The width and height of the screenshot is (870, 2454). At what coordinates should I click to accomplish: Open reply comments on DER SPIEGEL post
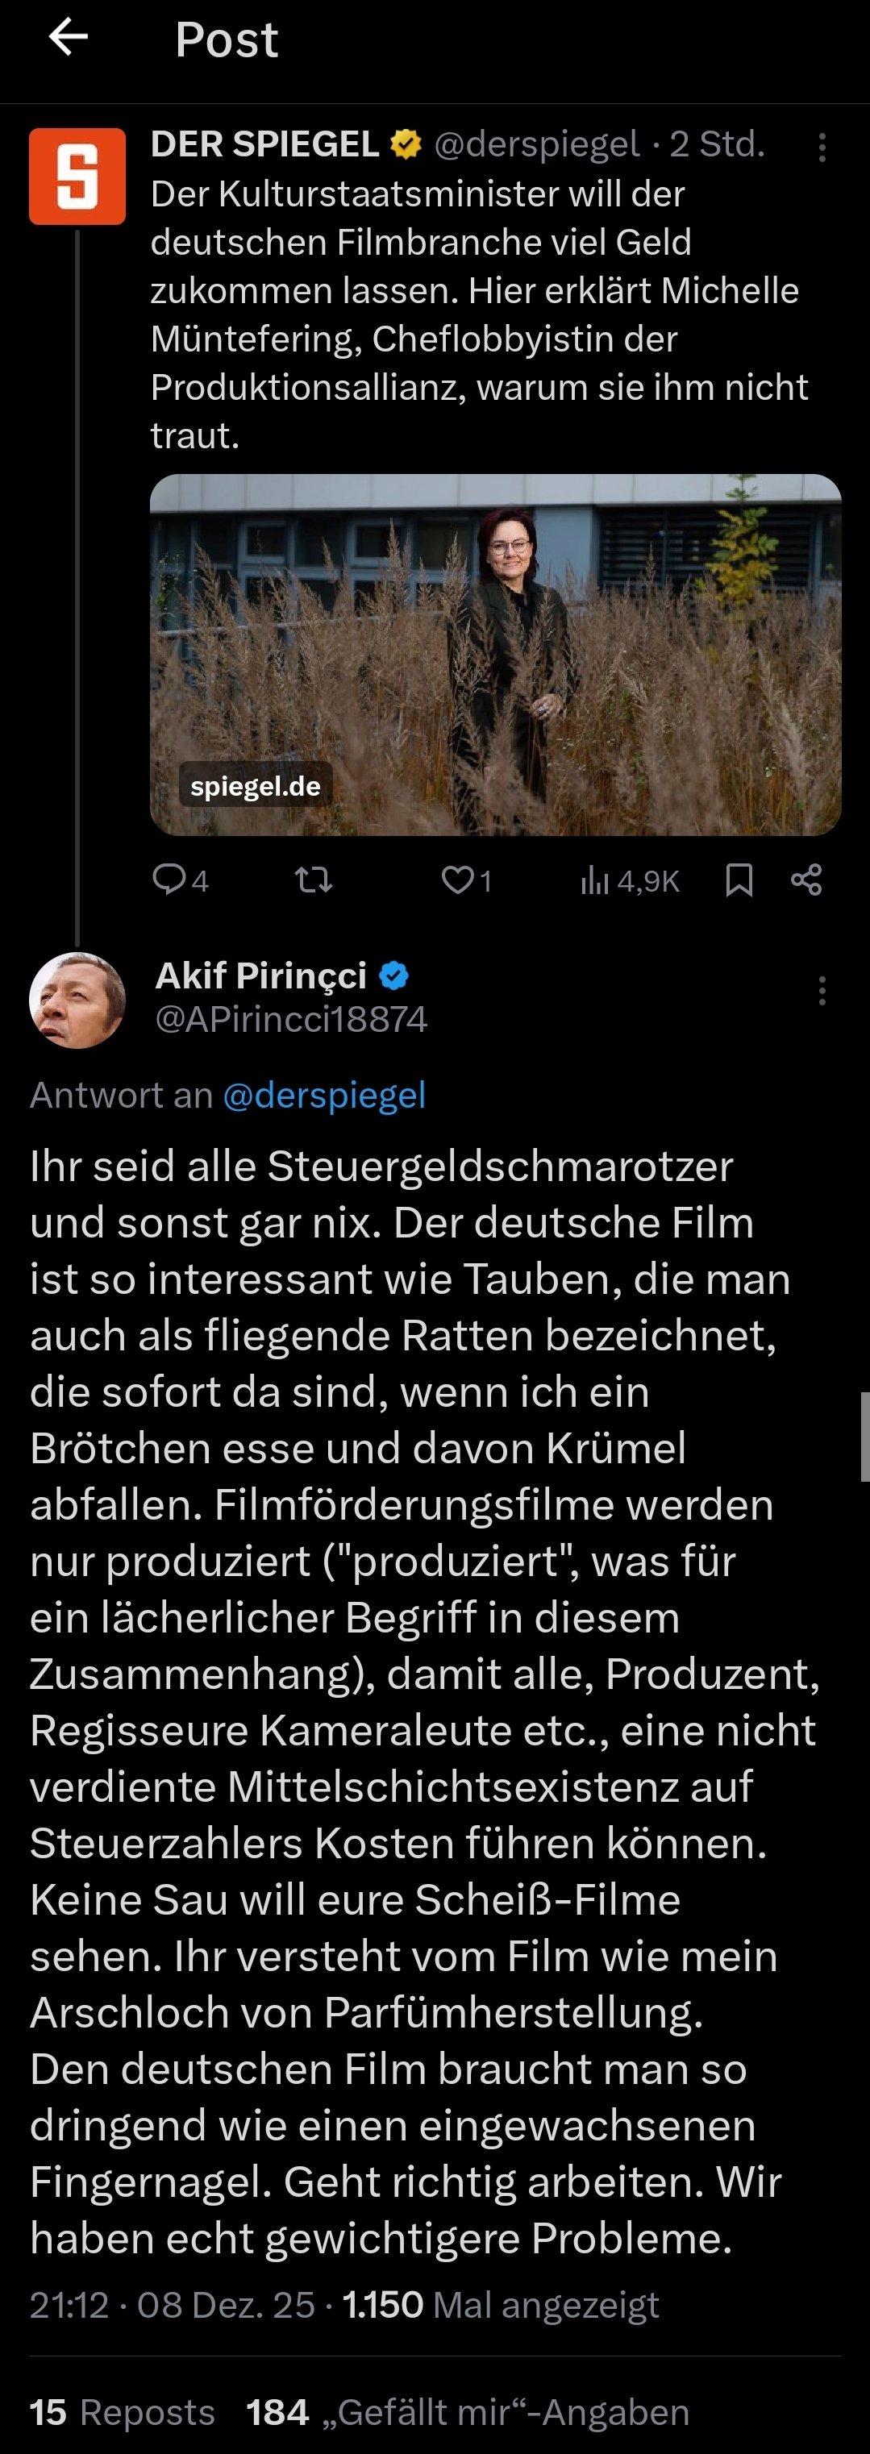171,880
